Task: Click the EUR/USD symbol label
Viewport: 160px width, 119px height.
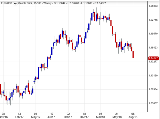Action: (6, 3)
